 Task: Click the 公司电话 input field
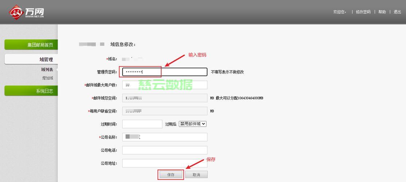click(x=165, y=150)
